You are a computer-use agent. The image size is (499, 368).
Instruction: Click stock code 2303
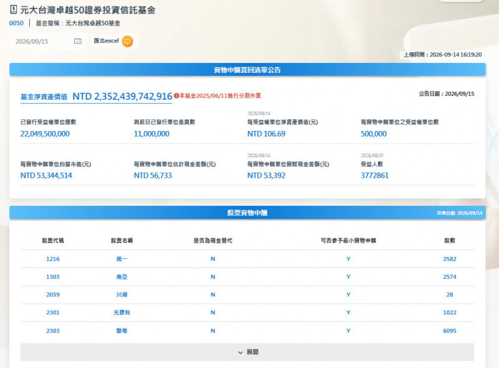click(53, 331)
